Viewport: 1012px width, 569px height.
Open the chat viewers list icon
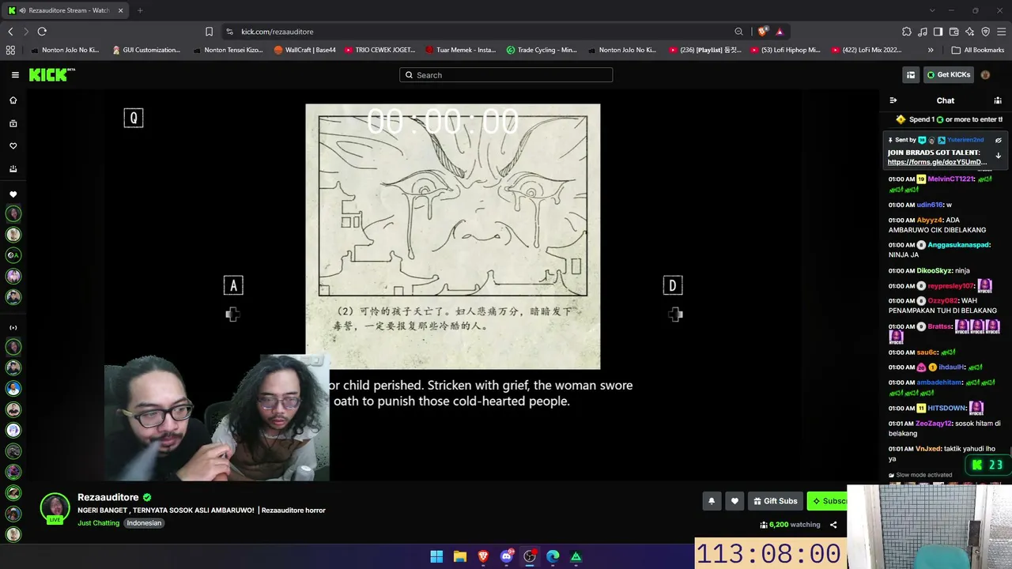tap(998, 100)
